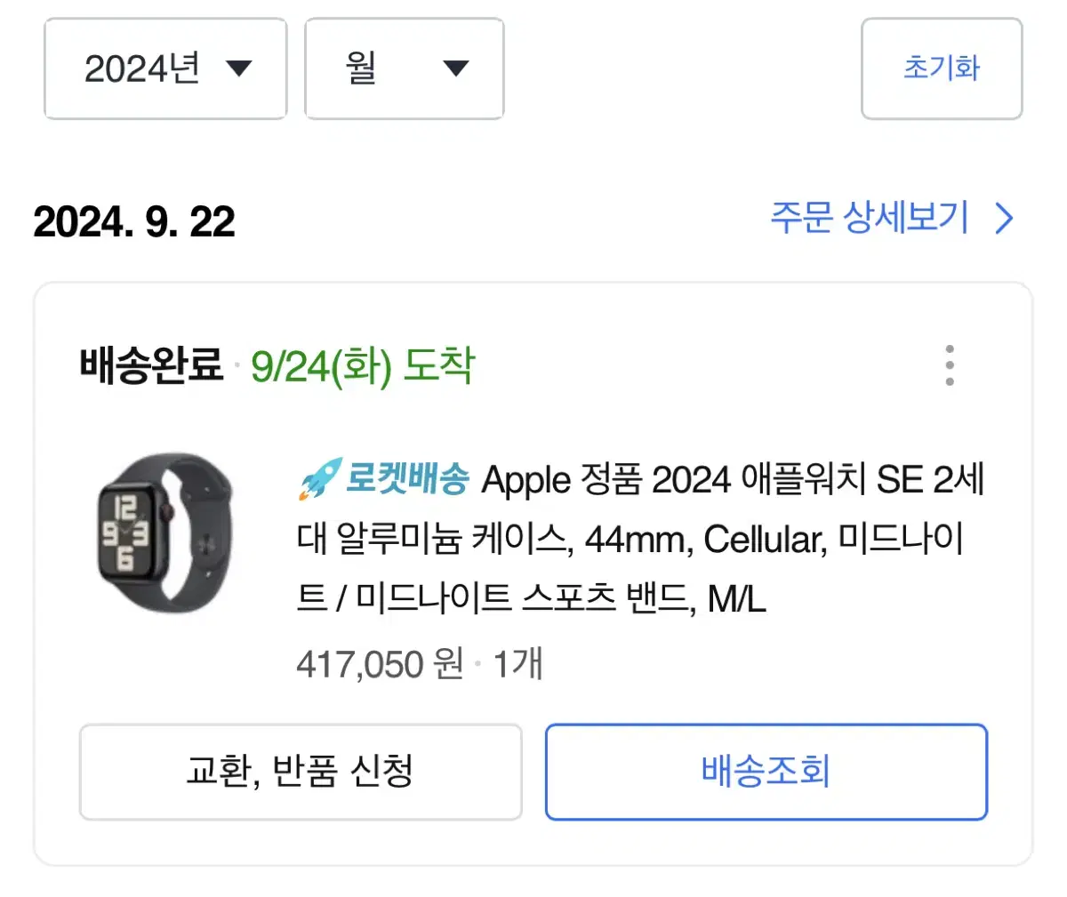1067x897 pixels.
Task: Click the 1개 quantity text
Action: coord(517,664)
